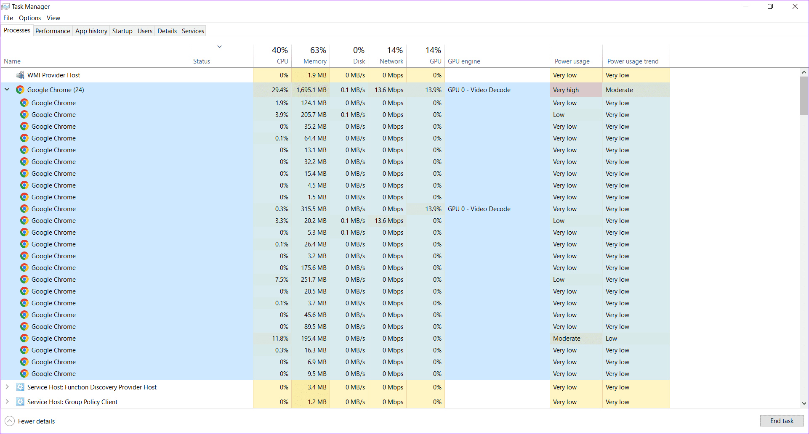Screen dimensions: 809x434
Task: Switch to the Services tab
Action: point(193,31)
